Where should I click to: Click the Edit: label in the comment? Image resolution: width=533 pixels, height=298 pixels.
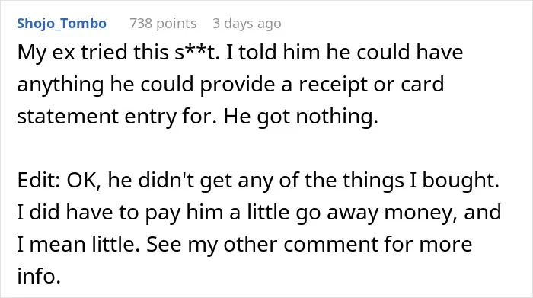click(39, 181)
